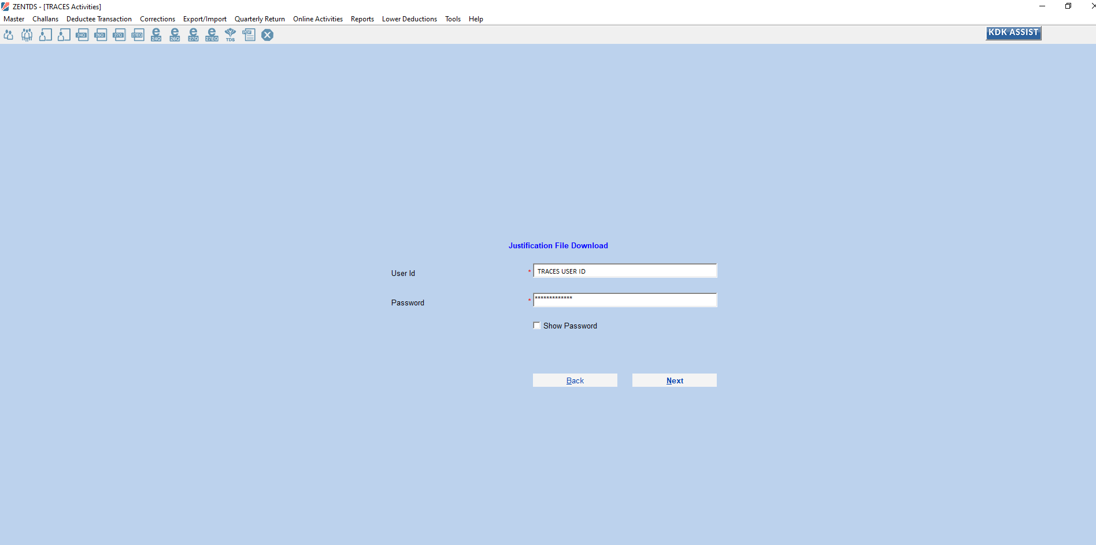Select the 26Q quarterly form icon
This screenshot has width=1096, height=545.
(101, 35)
